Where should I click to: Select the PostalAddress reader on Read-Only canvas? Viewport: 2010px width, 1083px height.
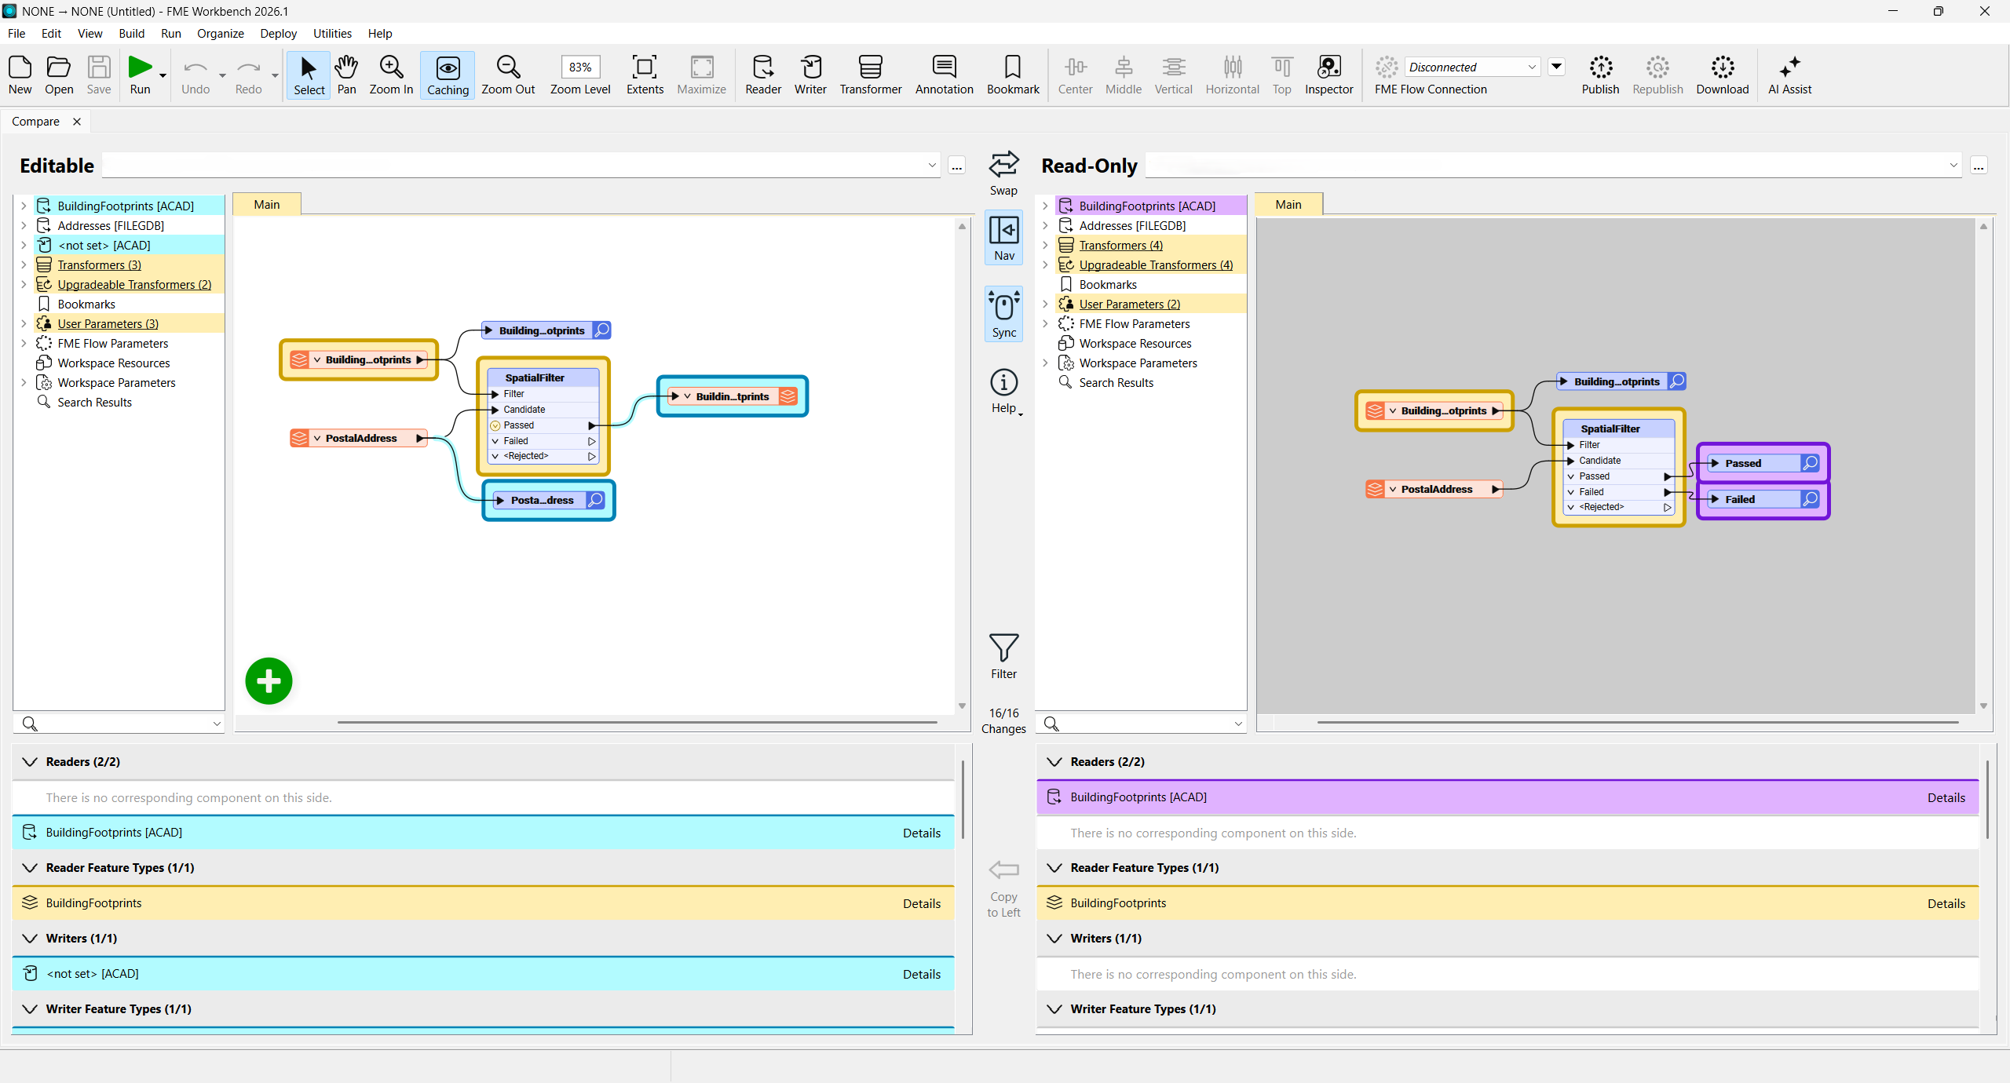pos(1436,489)
